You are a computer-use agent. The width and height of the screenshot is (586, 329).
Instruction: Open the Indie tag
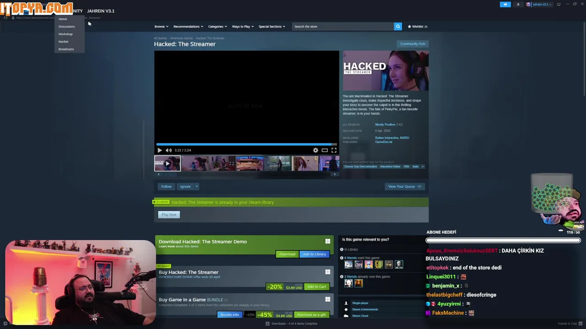[415, 167]
